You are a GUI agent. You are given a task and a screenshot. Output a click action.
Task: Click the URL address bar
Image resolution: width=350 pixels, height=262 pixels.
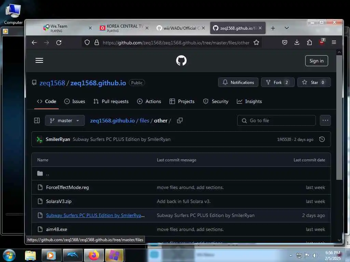click(176, 43)
